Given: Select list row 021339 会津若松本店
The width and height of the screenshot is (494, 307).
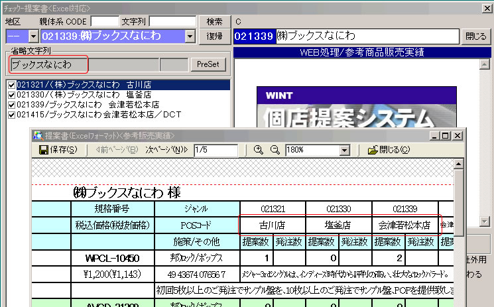Looking at the screenshot, I should [123, 105].
